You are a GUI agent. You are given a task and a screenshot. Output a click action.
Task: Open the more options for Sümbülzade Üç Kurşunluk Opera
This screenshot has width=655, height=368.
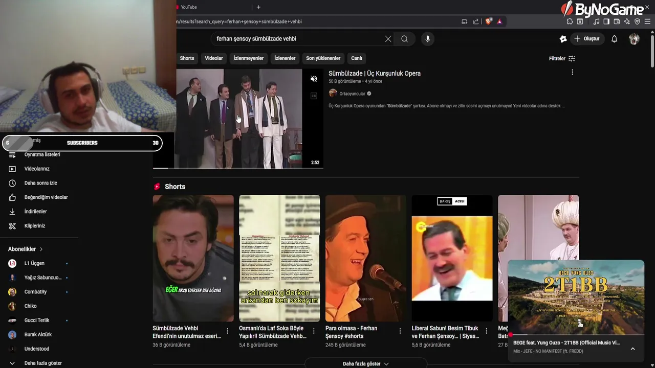point(572,73)
